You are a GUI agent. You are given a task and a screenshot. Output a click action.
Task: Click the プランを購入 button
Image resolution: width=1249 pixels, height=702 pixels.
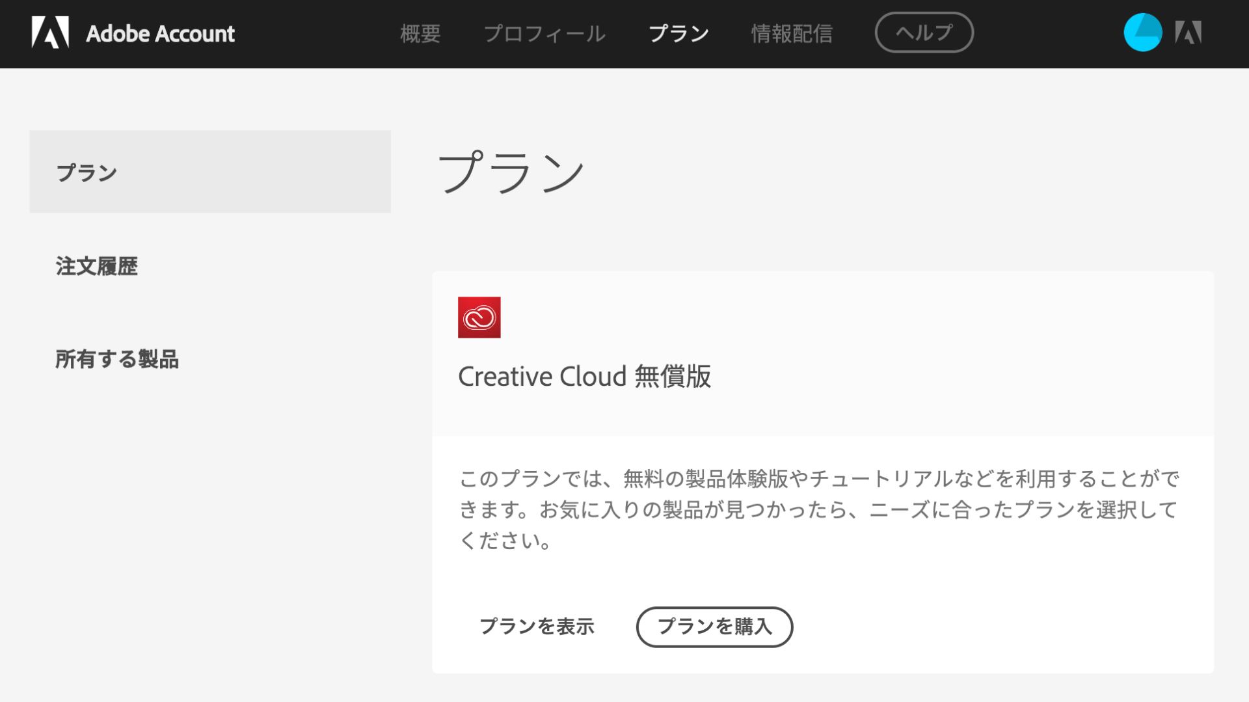point(714,627)
